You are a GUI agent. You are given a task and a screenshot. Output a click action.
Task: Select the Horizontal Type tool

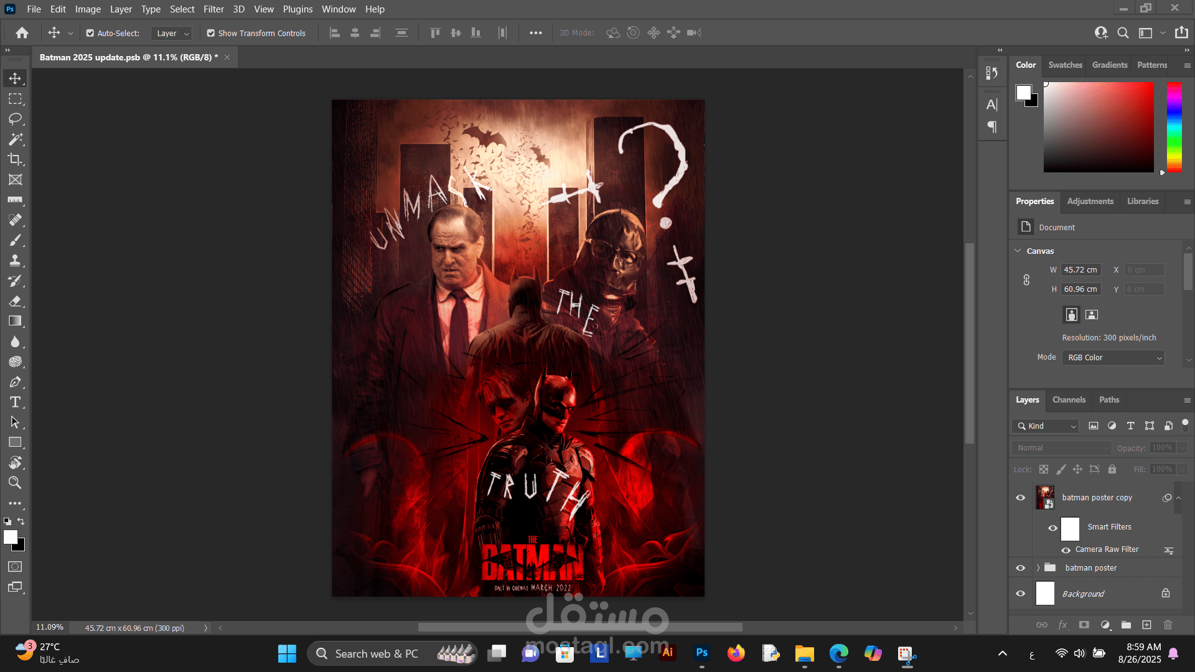point(15,402)
